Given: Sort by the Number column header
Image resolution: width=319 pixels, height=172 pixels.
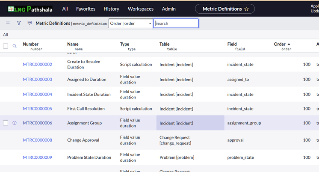Looking at the screenshot, I should point(30,44).
